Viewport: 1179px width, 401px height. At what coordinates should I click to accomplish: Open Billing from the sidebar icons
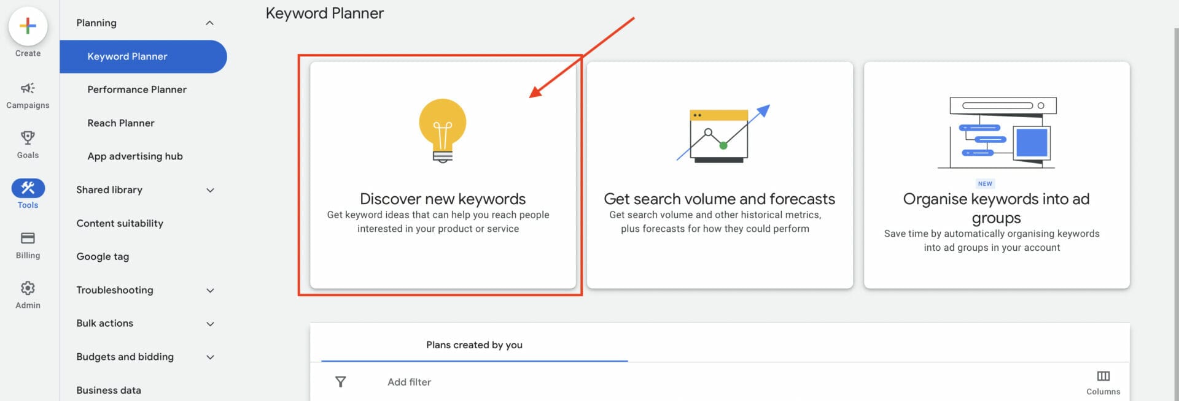pos(27,239)
